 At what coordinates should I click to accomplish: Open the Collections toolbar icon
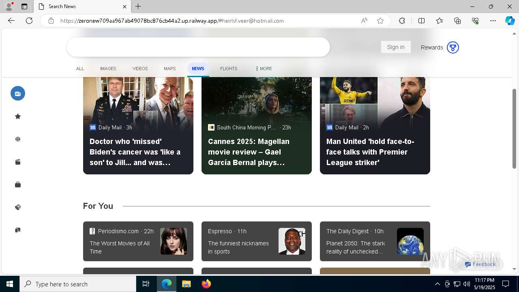pos(457,21)
